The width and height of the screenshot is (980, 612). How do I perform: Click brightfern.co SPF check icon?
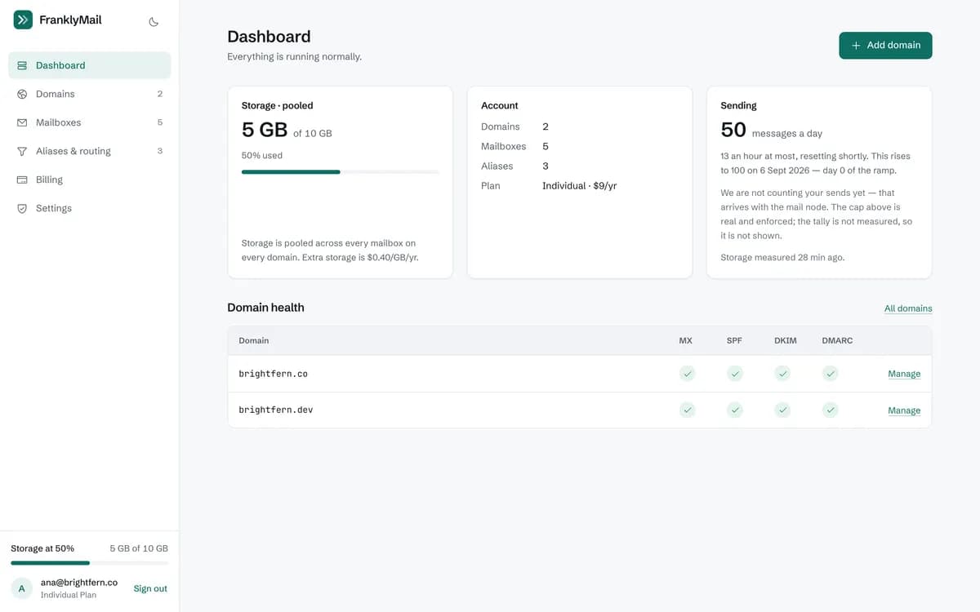click(x=735, y=374)
